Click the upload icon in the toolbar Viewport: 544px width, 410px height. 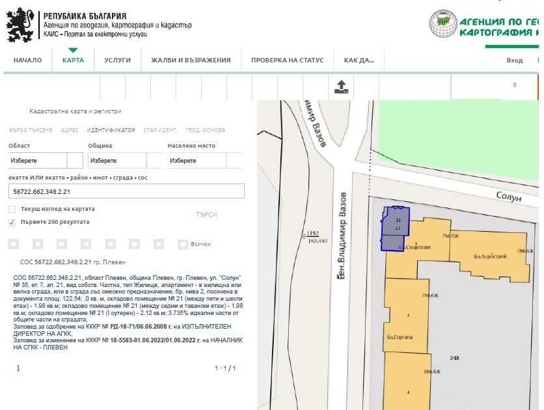coord(341,87)
